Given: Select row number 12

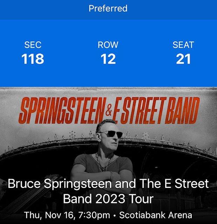Looking at the screenshot, I should [x=108, y=59].
